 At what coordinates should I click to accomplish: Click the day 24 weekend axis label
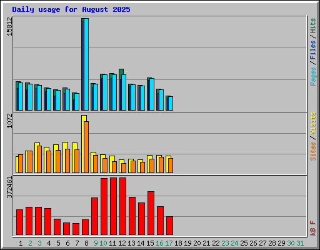coord(234,243)
